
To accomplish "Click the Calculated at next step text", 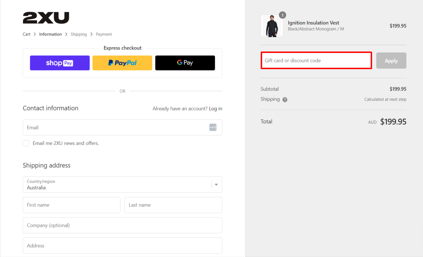I will click(385, 99).
